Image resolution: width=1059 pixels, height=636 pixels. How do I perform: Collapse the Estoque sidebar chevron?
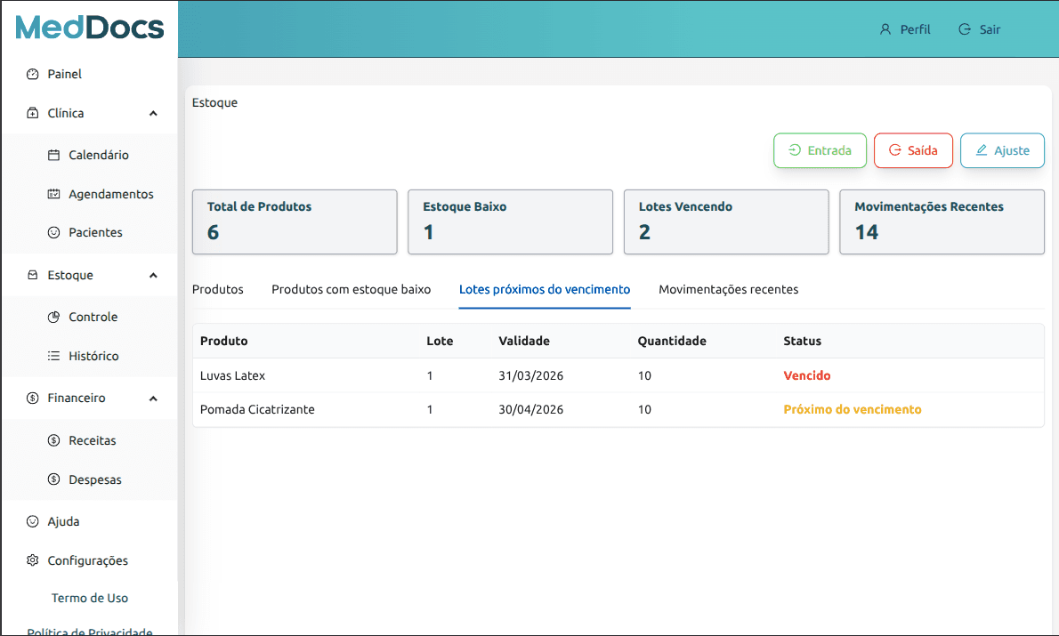click(x=153, y=276)
